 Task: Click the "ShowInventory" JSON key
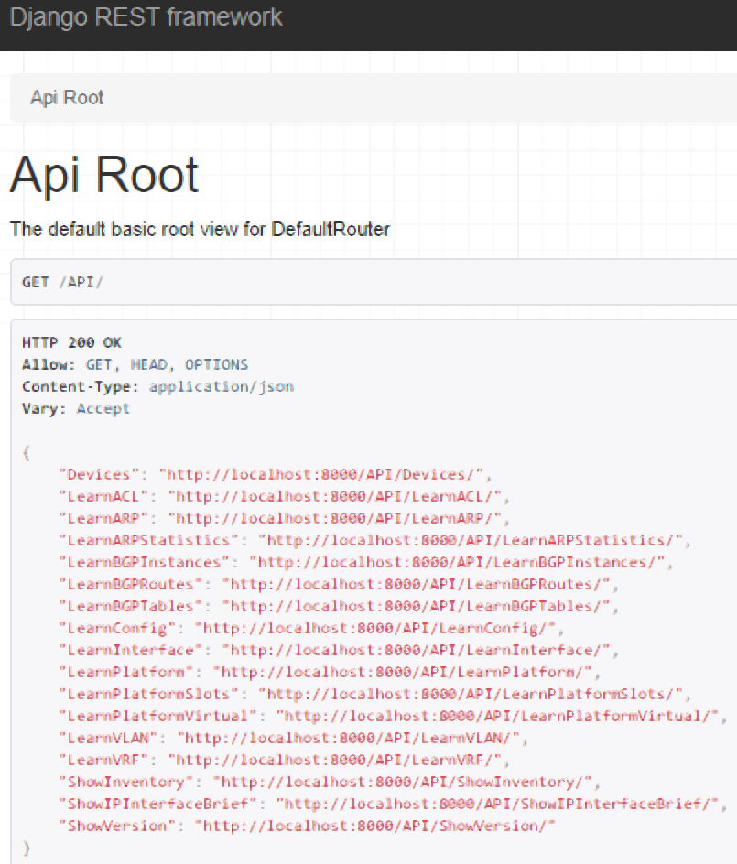click(126, 782)
